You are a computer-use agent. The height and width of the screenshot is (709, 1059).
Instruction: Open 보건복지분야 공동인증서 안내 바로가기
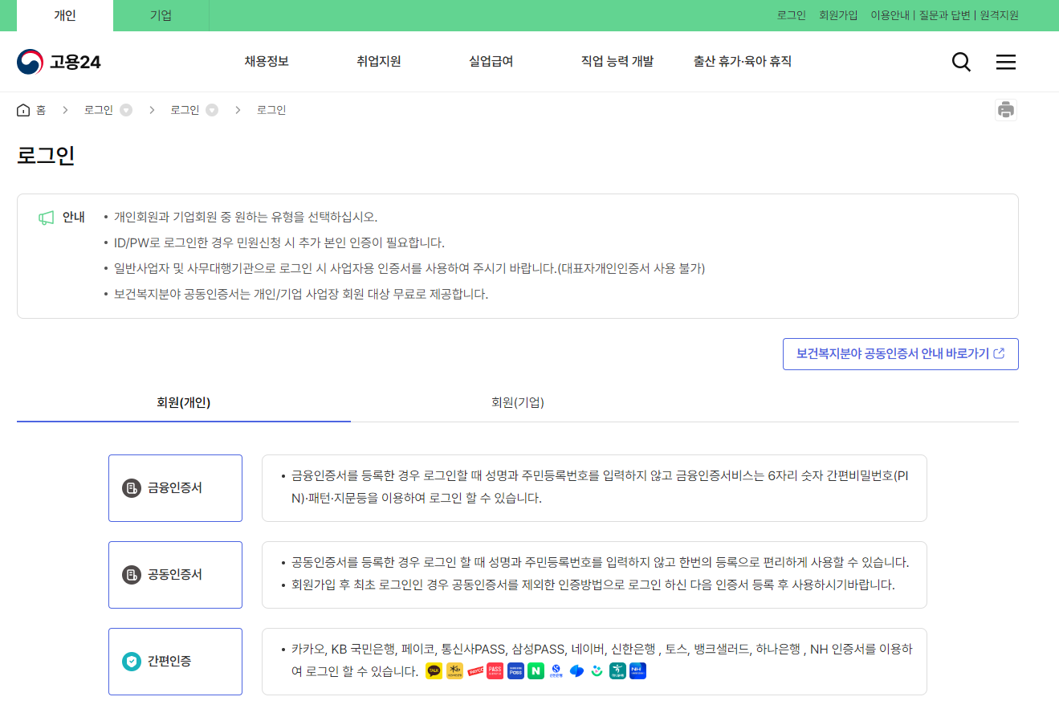pyautogui.click(x=900, y=353)
